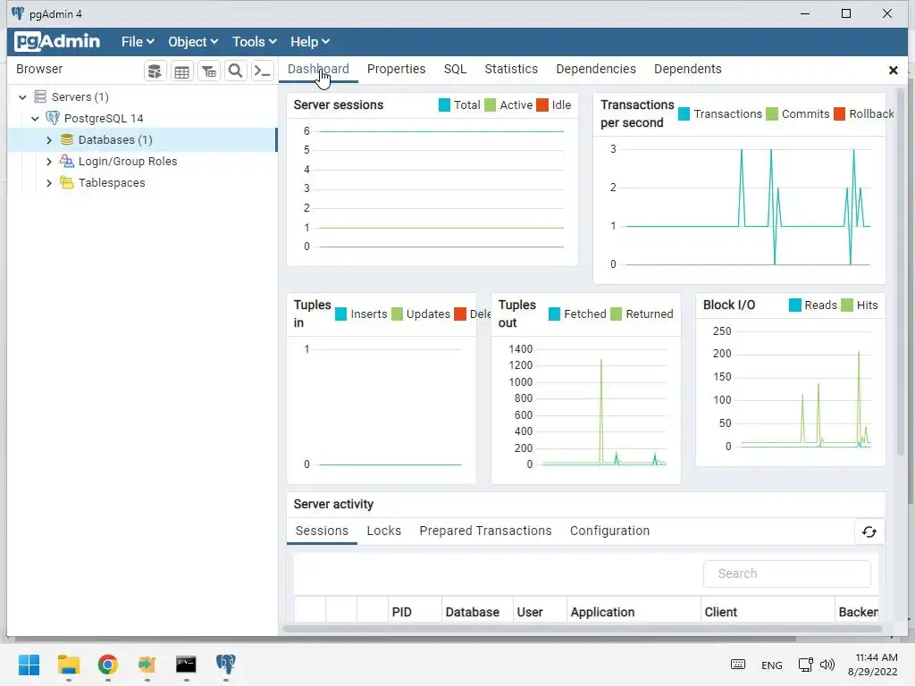This screenshot has width=915, height=686.
Task: Open the Windows Start menu
Action: (x=29, y=665)
